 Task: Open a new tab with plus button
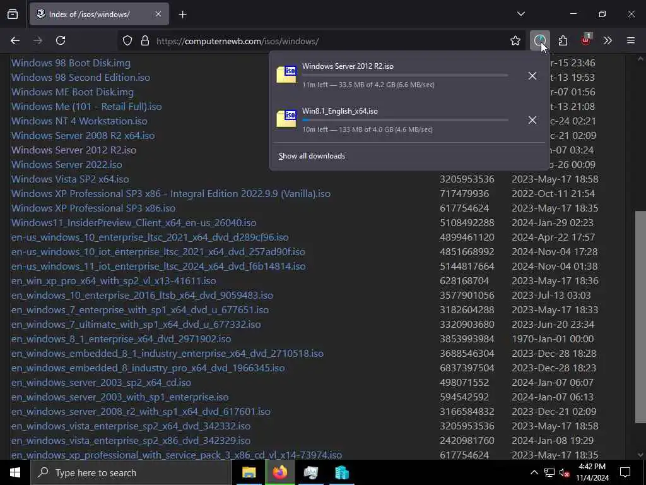pos(182,15)
